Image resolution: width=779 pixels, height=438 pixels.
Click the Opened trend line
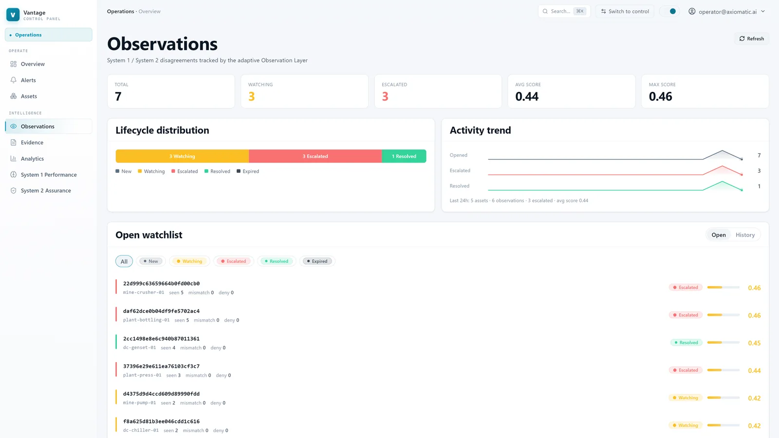click(x=615, y=155)
